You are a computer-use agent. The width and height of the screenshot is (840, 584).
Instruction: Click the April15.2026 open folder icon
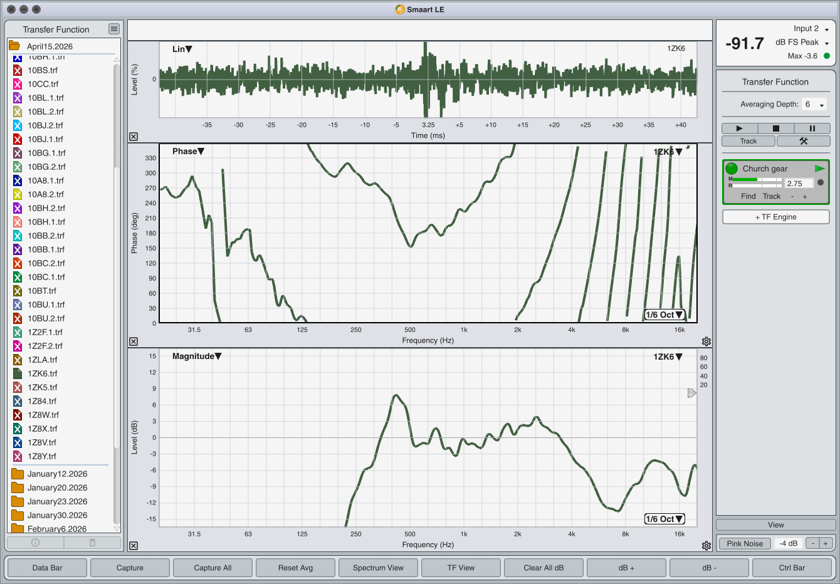click(x=14, y=46)
